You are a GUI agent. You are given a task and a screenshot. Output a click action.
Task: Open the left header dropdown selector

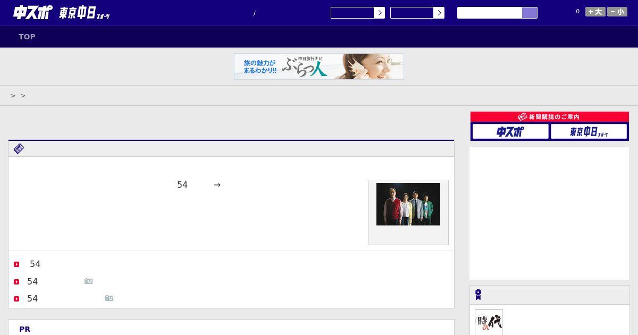click(x=358, y=13)
